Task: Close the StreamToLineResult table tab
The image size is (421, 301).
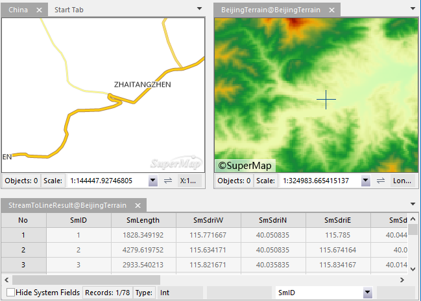Action: pyautogui.click(x=137, y=205)
